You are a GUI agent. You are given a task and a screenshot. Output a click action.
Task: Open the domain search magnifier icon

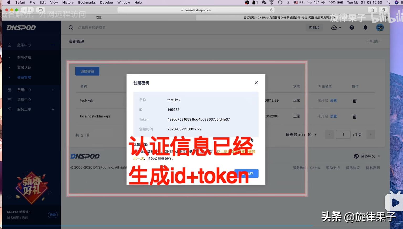coord(71,27)
